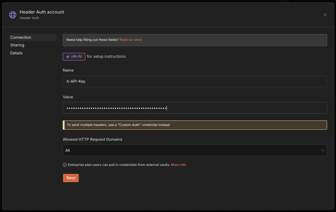Click the masked Value field
336x212 pixels.
195,108
